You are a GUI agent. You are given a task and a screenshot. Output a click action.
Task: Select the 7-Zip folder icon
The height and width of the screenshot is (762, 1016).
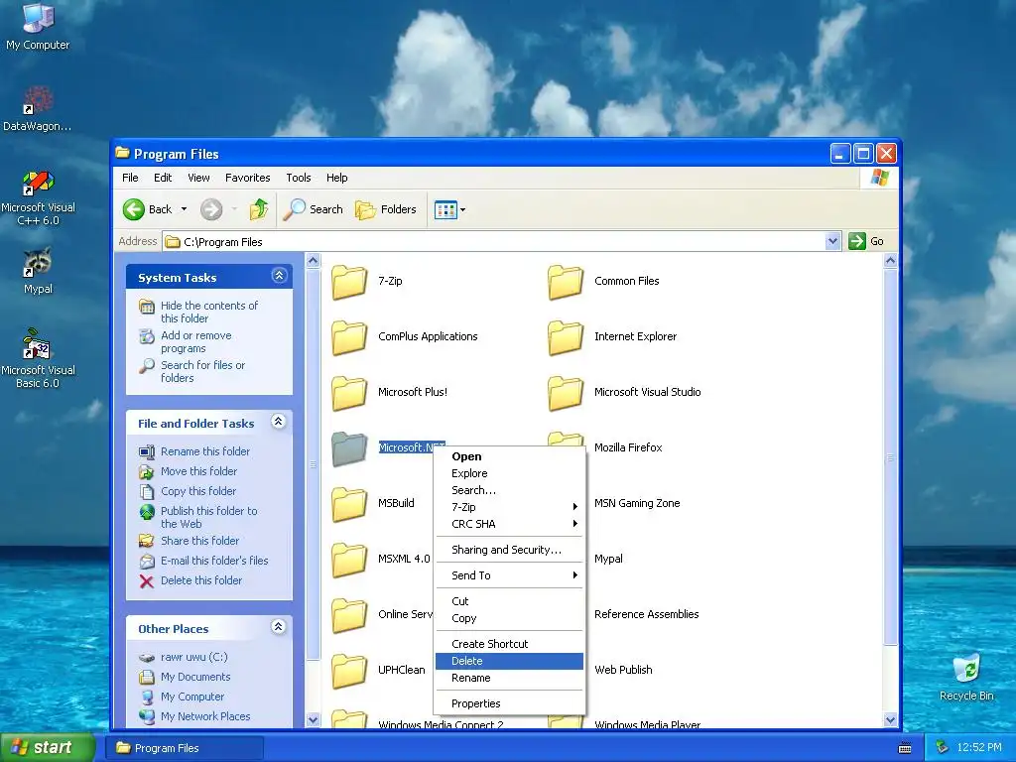349,282
